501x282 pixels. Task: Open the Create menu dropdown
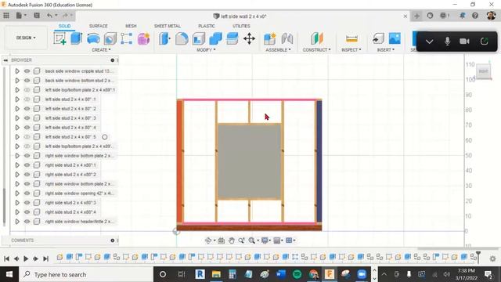pos(101,50)
